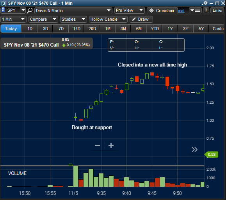Select the 3M range tab
Screen dimensions: 226x200
tap(123, 29)
